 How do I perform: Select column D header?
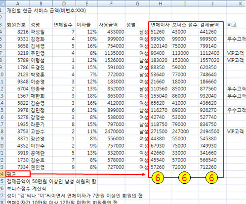64,3
